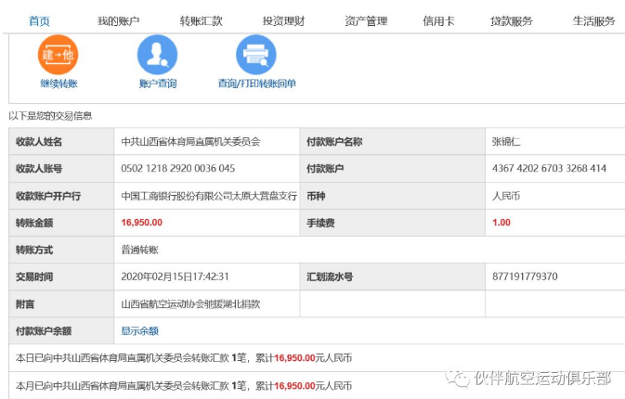Click the 本月已向 monthly transfer summary line
625x399 pixels.
point(184,386)
